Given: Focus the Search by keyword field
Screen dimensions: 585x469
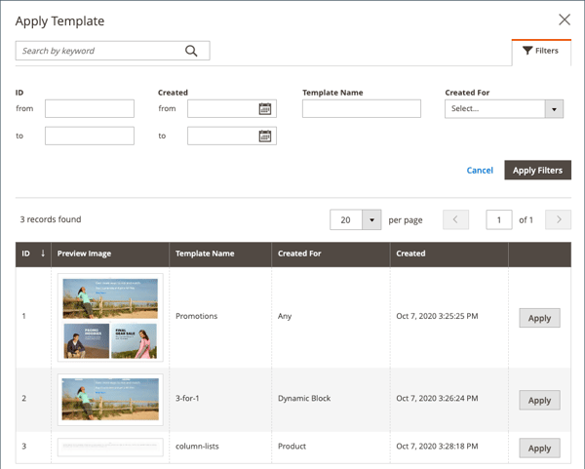Looking at the screenshot, I should [x=97, y=51].
